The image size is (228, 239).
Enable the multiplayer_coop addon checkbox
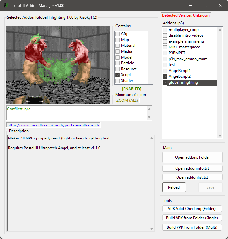pyautogui.click(x=165, y=30)
